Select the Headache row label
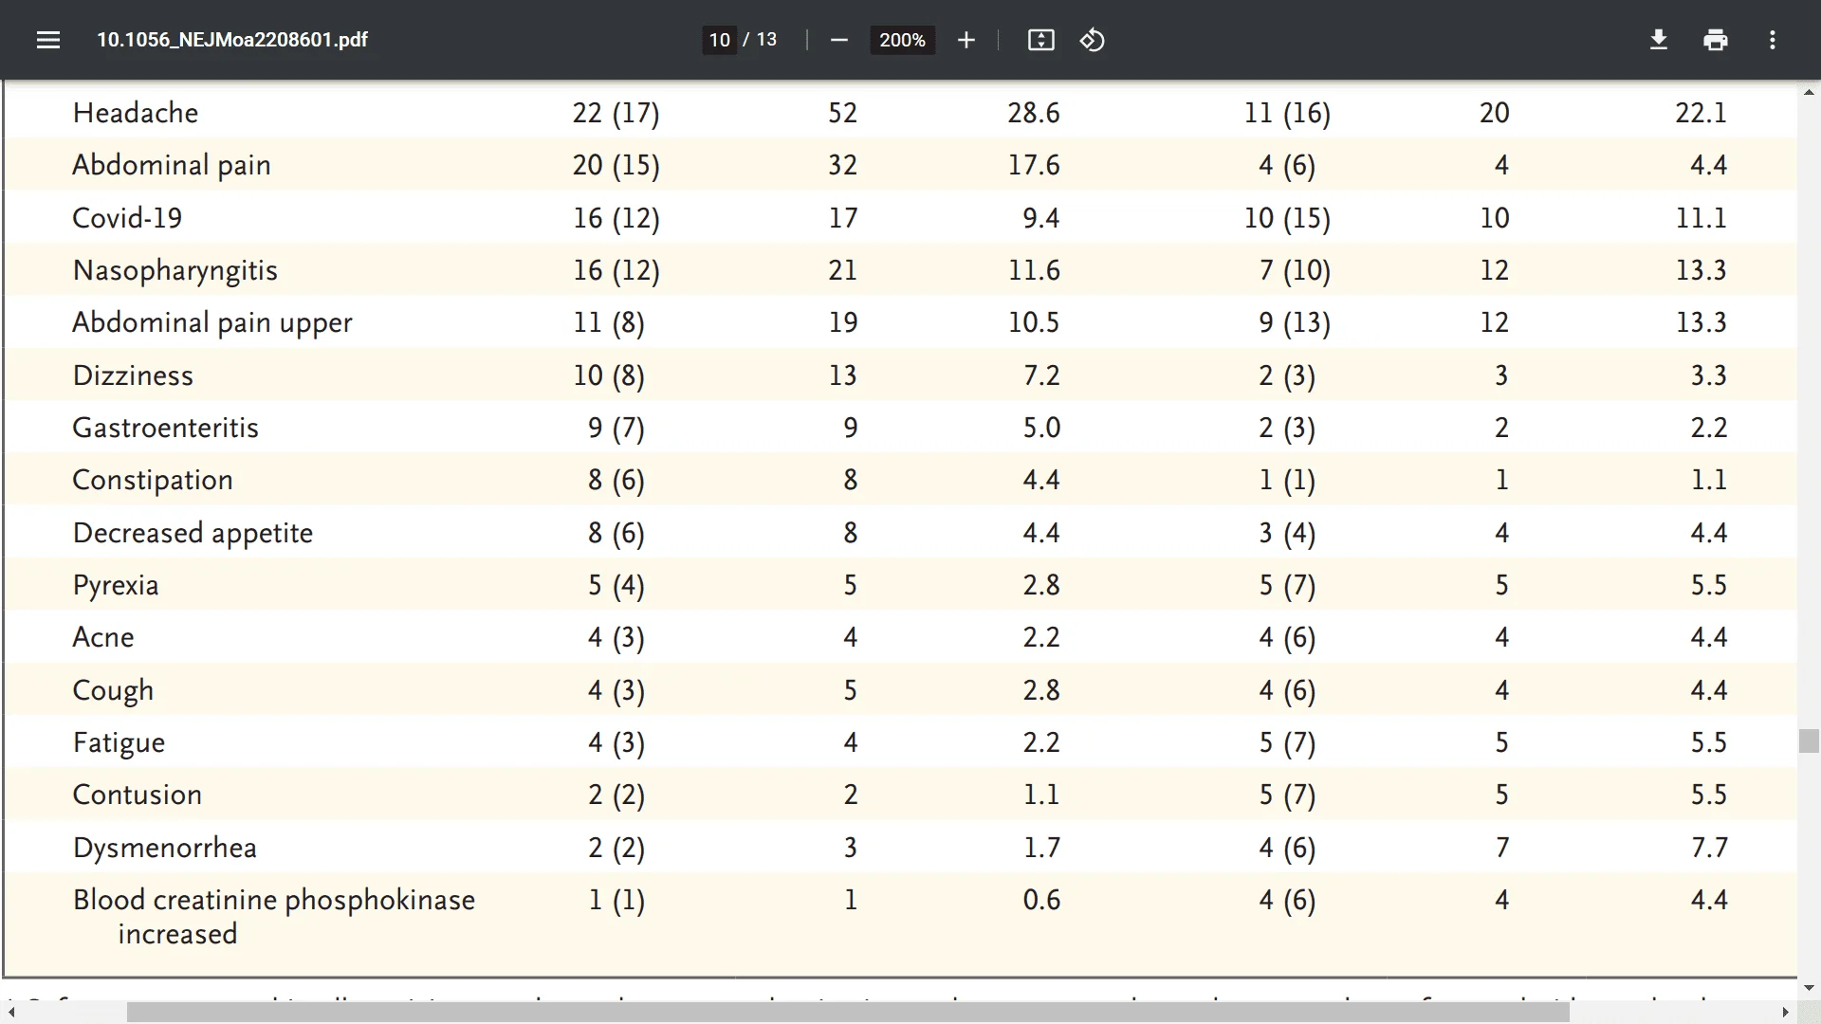Image resolution: width=1821 pixels, height=1024 pixels. point(136,113)
